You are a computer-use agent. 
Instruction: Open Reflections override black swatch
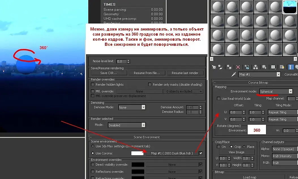pos(138,172)
